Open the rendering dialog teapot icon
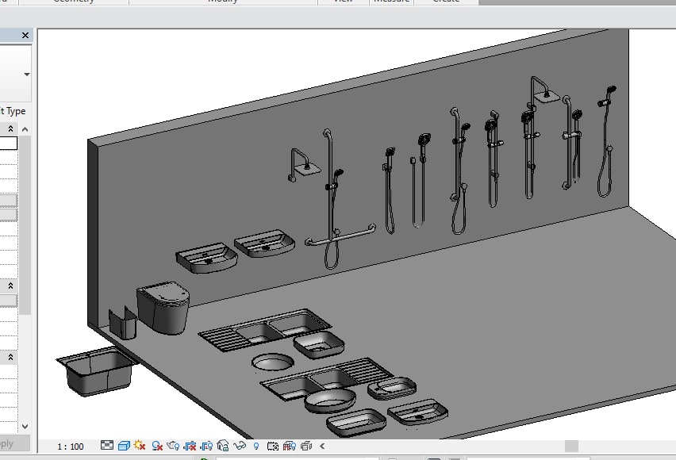Screen dimensions: 676x460 [x=174, y=445]
